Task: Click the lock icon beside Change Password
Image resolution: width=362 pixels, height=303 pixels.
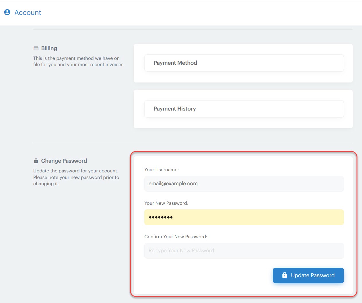Action: (x=36, y=160)
